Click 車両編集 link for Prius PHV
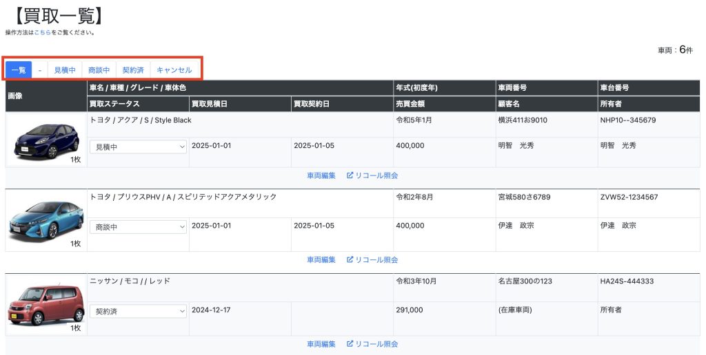This screenshot has width=706, height=355. tap(321, 259)
